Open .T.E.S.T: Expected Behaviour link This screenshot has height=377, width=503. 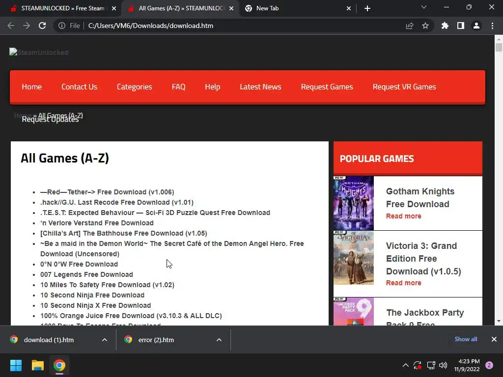click(x=155, y=213)
